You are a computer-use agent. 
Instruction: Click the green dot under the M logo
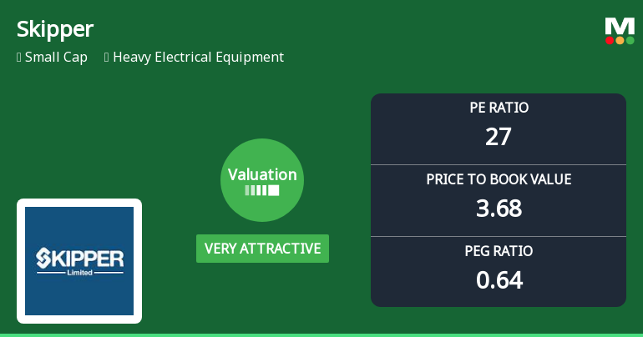630,40
